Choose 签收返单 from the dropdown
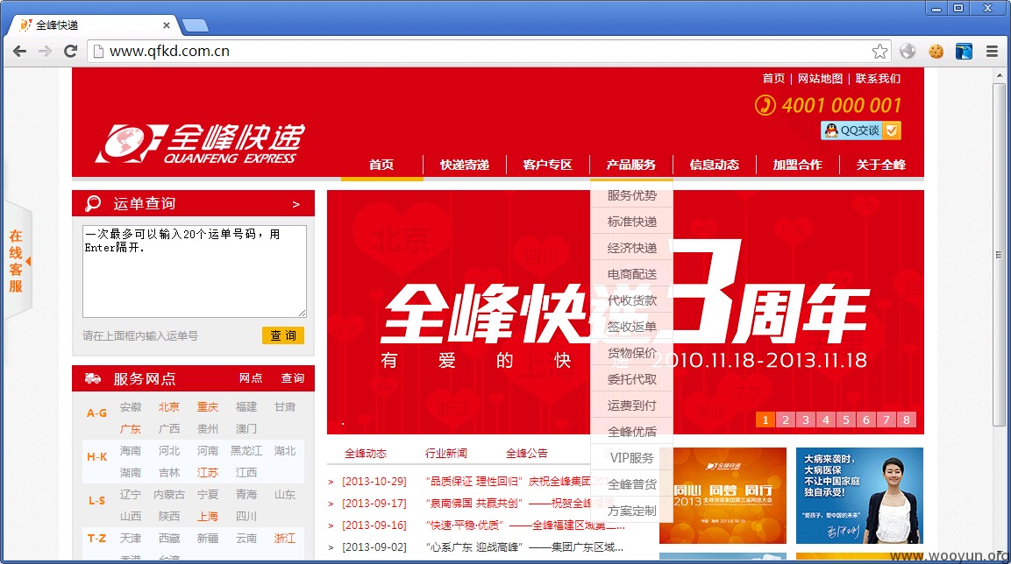This screenshot has width=1011, height=564. tap(632, 327)
